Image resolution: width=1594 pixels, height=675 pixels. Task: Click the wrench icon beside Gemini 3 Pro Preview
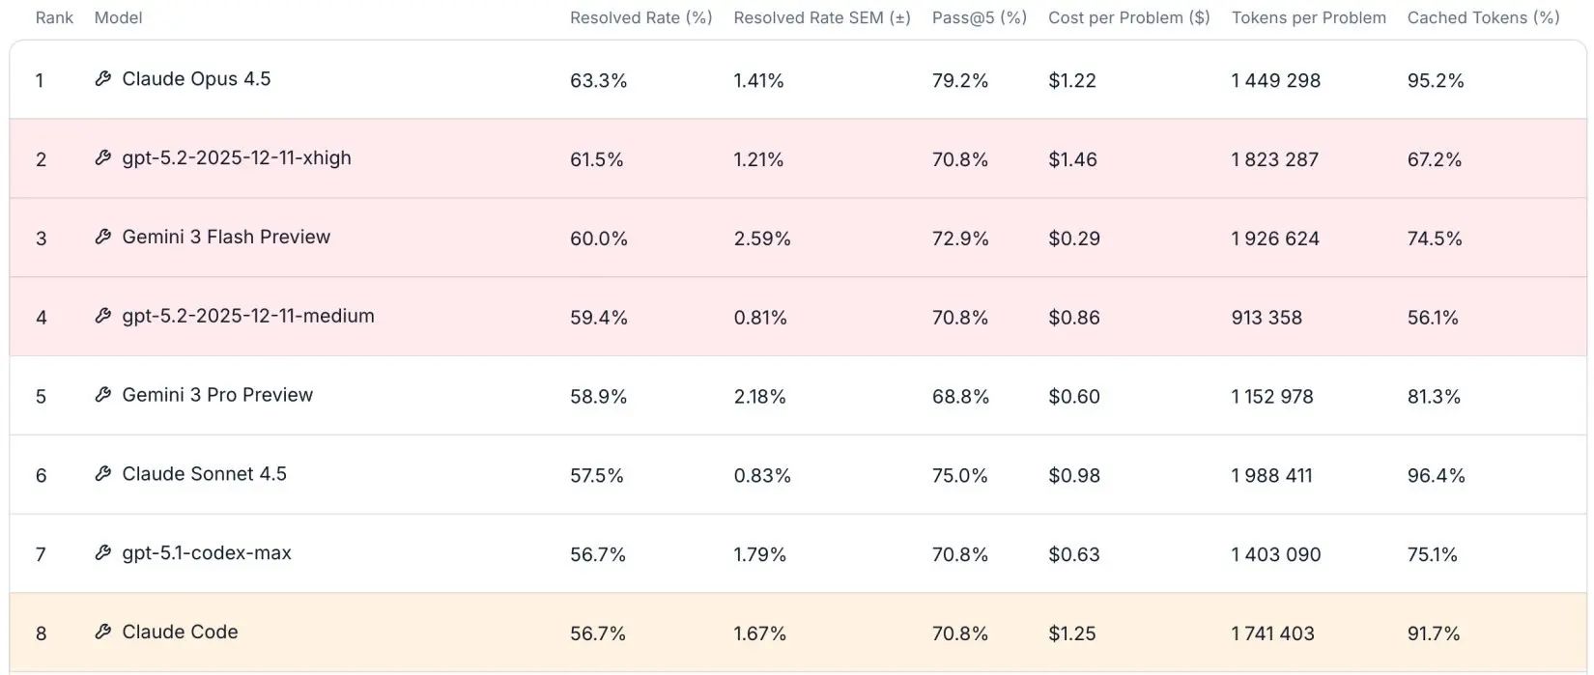click(x=102, y=395)
